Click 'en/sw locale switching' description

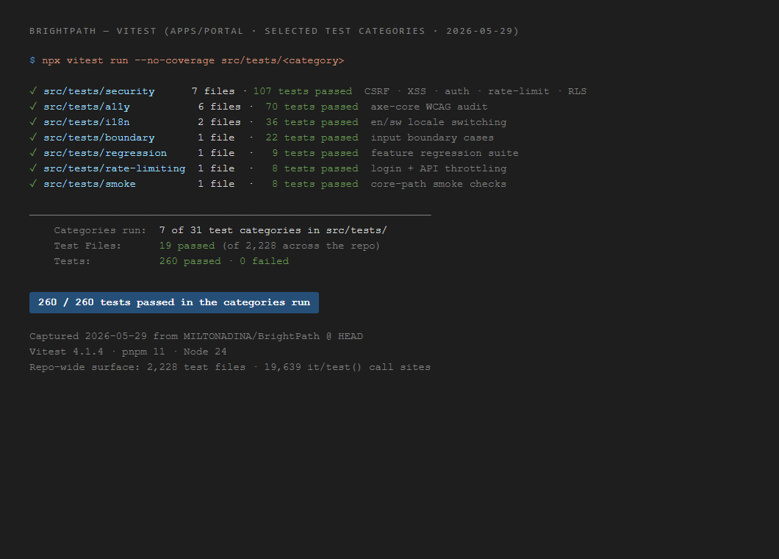(439, 122)
